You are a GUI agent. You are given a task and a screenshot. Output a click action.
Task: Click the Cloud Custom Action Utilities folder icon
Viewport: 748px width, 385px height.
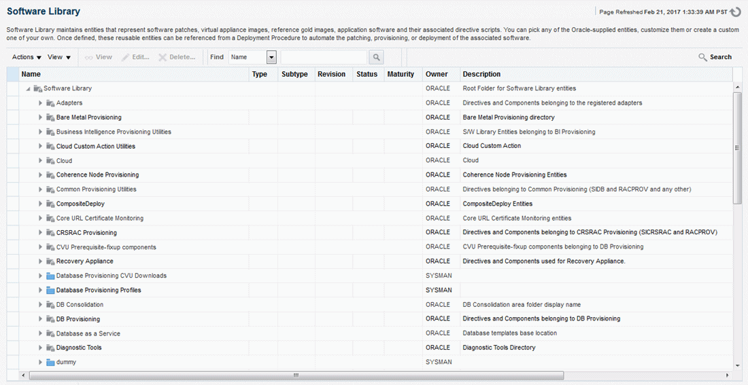point(50,146)
